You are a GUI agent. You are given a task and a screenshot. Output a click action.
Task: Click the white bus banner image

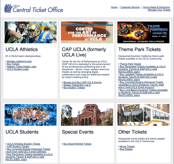tap(143, 115)
